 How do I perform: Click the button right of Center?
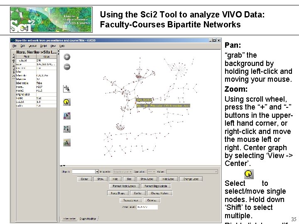click(x=159, y=193)
